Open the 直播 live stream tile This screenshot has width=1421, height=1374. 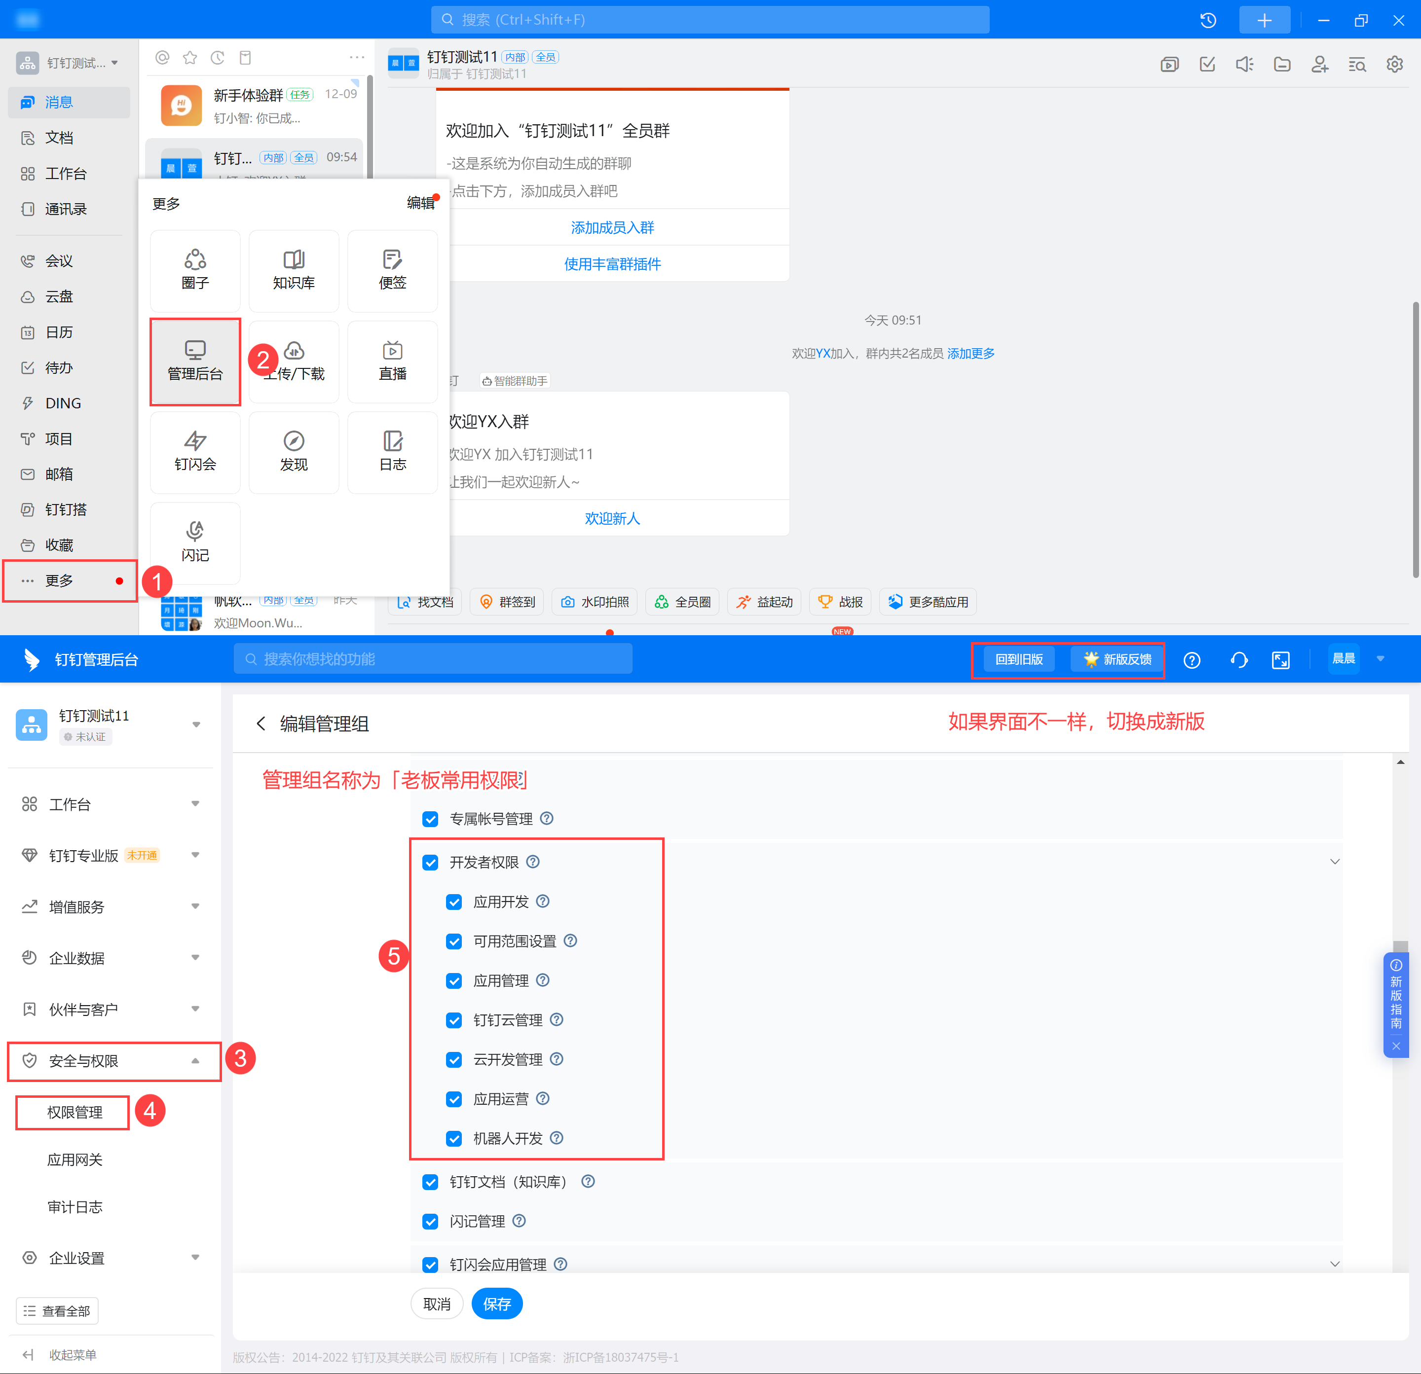pyautogui.click(x=392, y=362)
